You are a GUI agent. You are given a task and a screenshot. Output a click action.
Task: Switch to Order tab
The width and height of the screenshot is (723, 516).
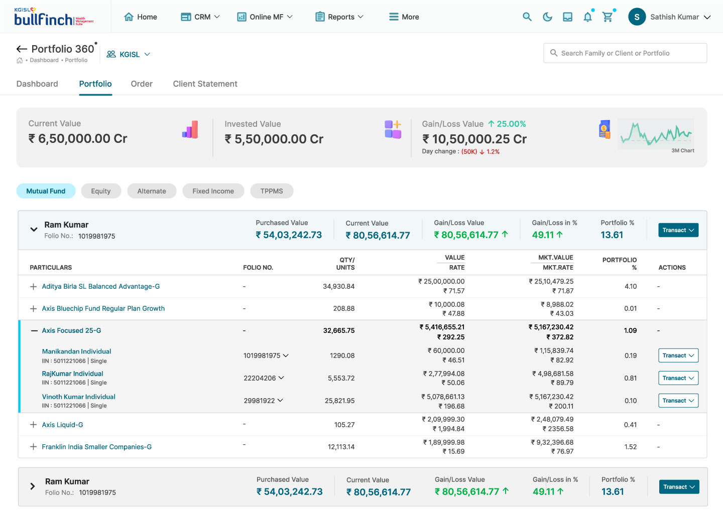point(142,84)
